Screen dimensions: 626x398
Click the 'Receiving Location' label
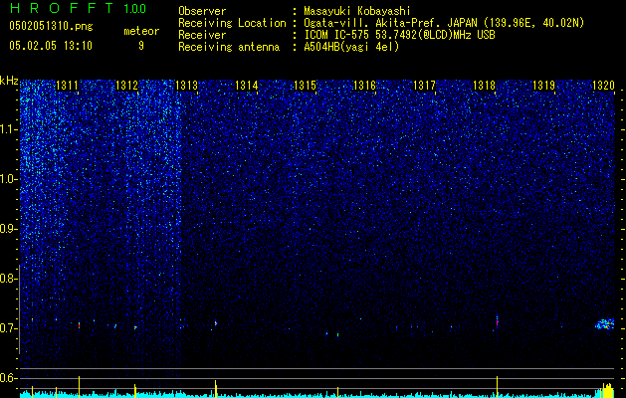point(232,23)
